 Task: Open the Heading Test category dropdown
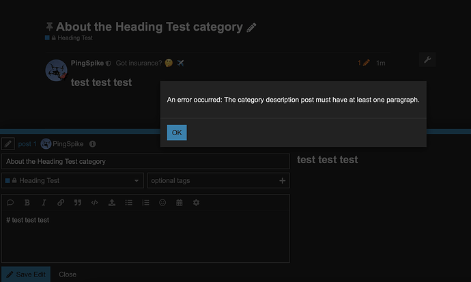[72, 180]
